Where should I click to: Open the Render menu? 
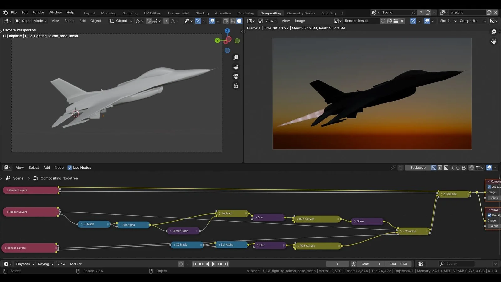click(x=38, y=13)
